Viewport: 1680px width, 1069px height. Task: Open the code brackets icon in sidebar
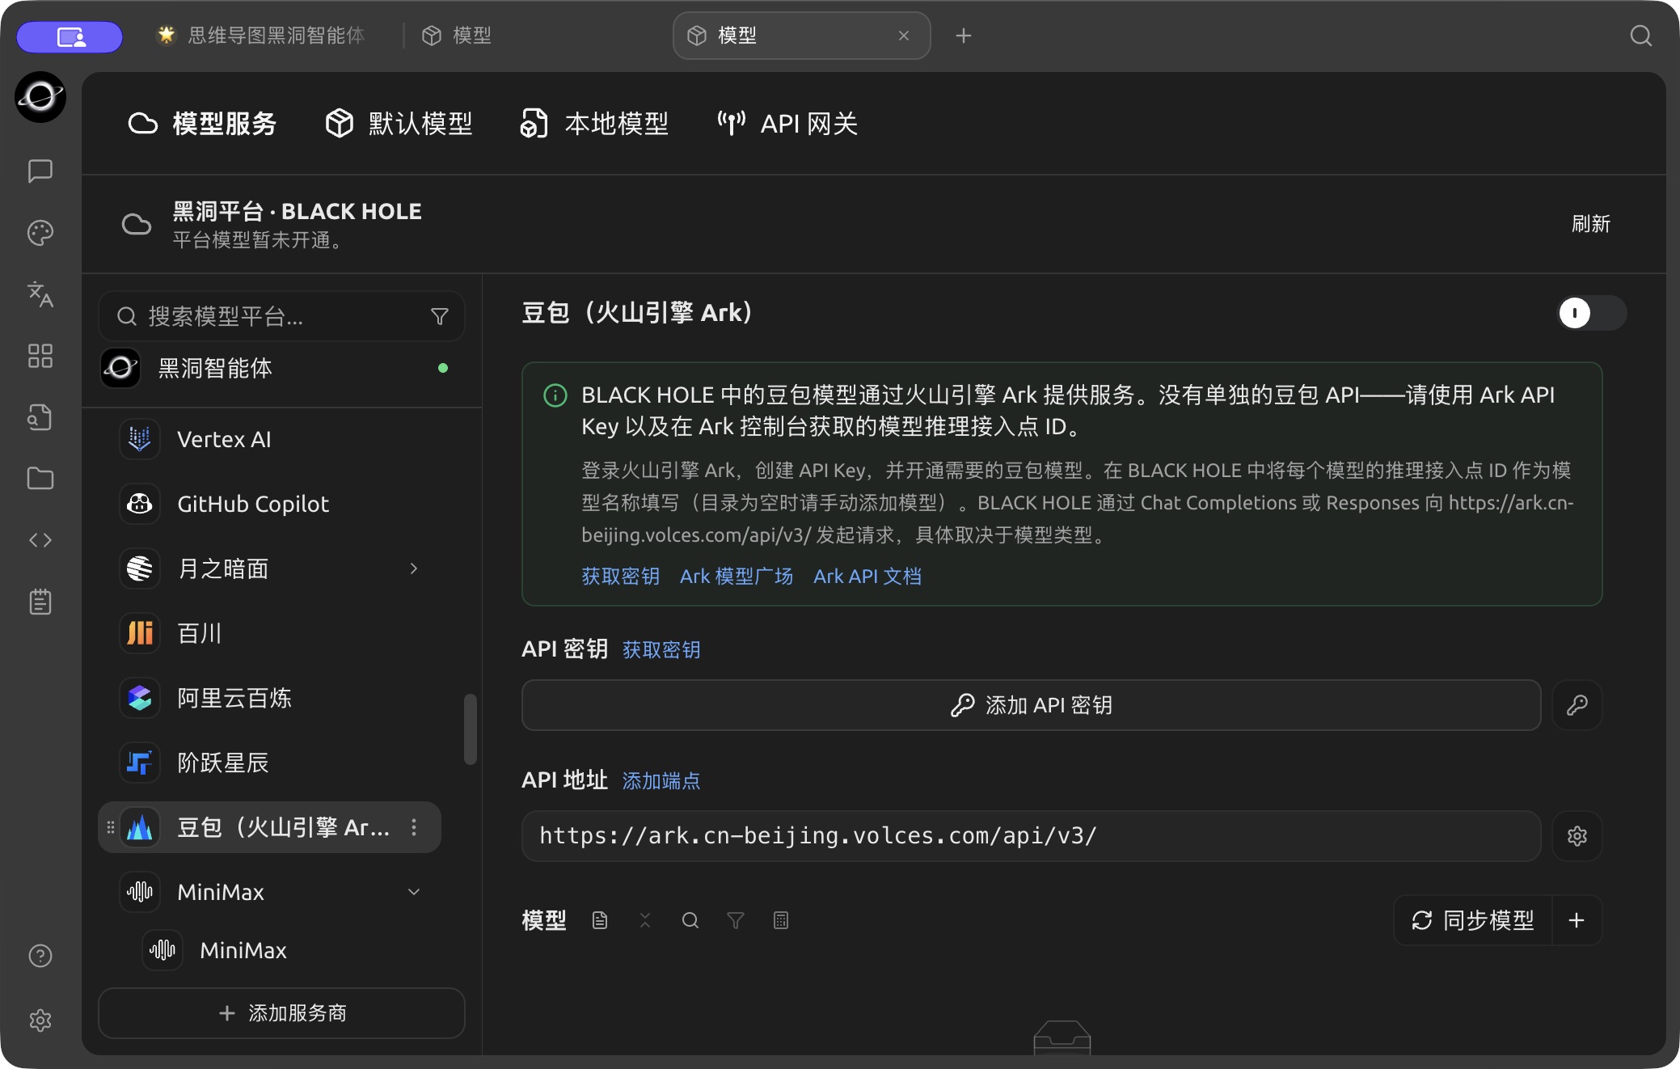(40, 540)
